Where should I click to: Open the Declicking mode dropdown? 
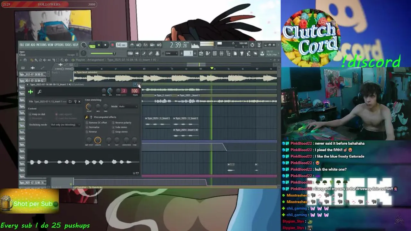tap(66, 125)
